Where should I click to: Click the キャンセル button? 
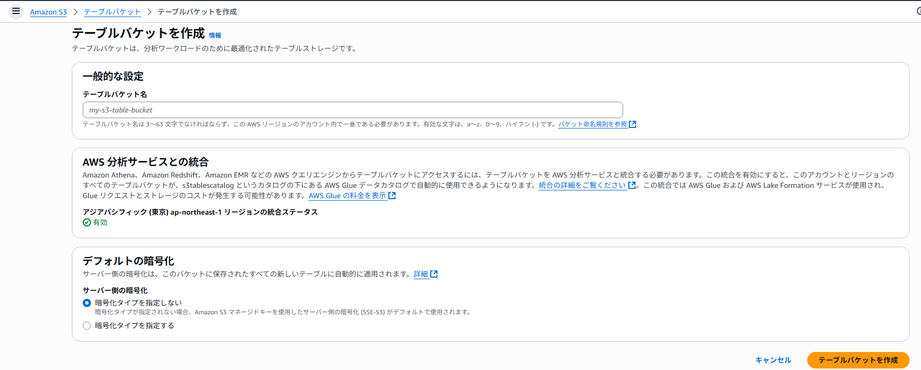[773, 360]
